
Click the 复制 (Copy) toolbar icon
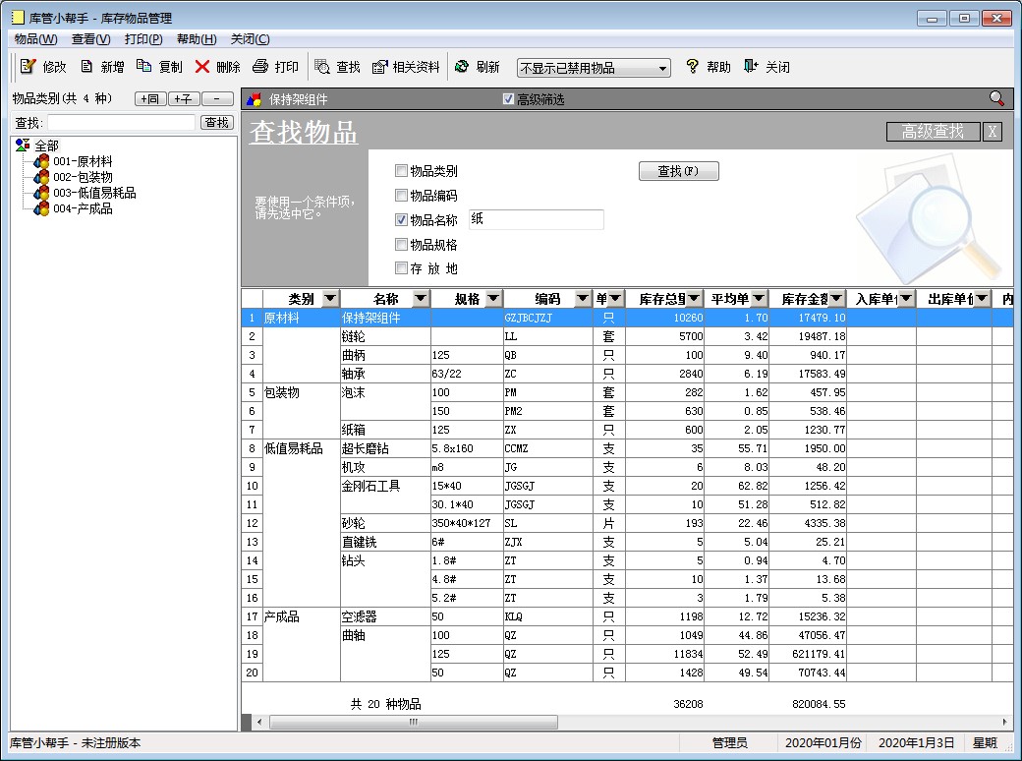click(144, 67)
